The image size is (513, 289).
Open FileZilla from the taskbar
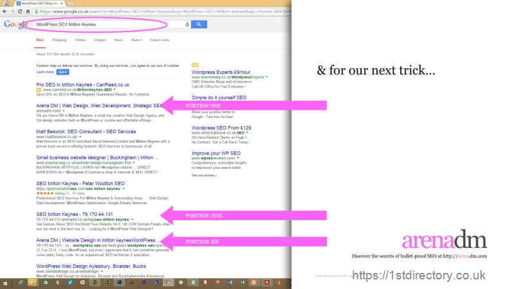(x=267, y=283)
